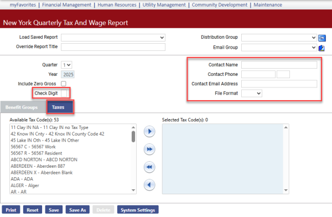
Task: Open the File Format dropdown
Action: tap(252, 94)
